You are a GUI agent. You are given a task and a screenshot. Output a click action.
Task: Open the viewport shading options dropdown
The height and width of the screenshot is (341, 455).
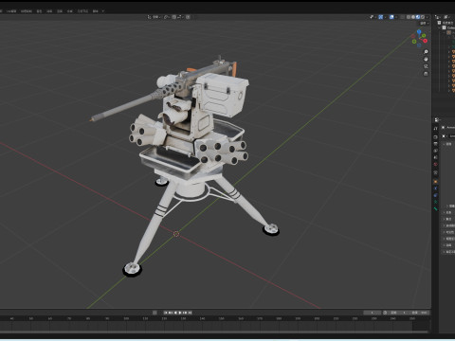tap(427, 17)
